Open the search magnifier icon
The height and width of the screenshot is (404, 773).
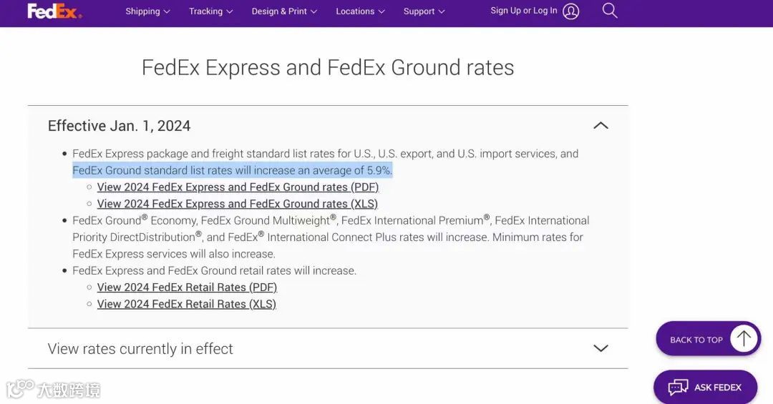[x=610, y=11]
